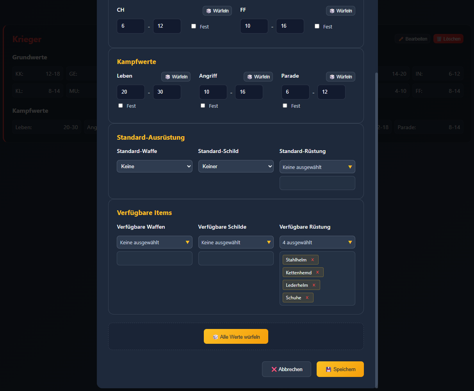Expand the Verfügbare Rüstung selection list
Screen dimensions: 474x391
point(317,242)
